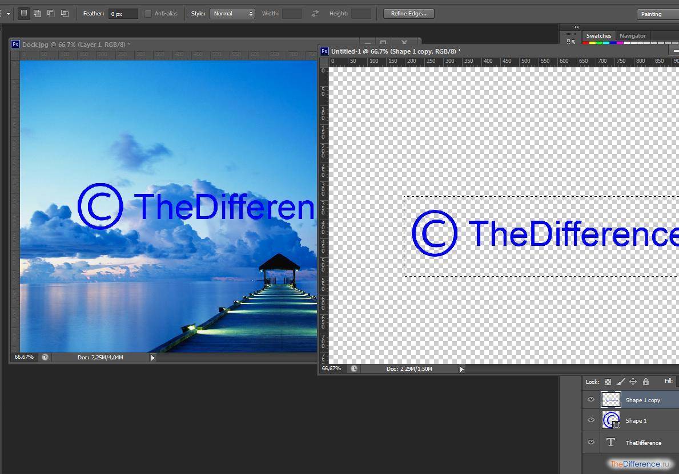Click the T icon of TheDifference layer
Image resolution: width=679 pixels, height=474 pixels.
coord(611,442)
